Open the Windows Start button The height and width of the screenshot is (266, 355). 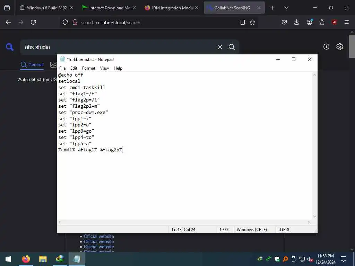pos(8,259)
